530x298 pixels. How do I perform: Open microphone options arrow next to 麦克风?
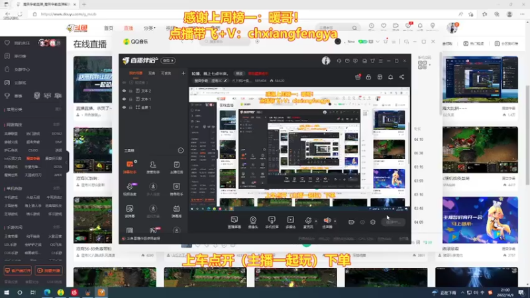click(x=316, y=221)
